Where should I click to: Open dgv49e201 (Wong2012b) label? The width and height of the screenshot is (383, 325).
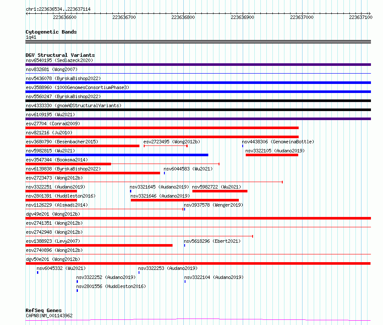tap(53, 214)
